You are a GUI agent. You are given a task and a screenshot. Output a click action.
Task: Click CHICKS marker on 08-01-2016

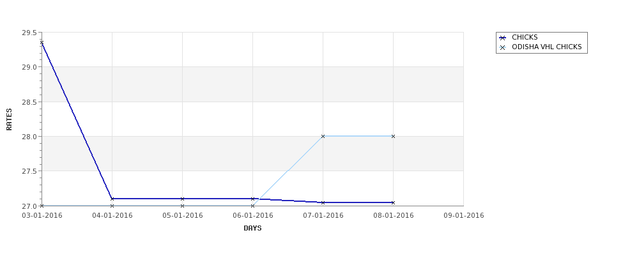(394, 202)
